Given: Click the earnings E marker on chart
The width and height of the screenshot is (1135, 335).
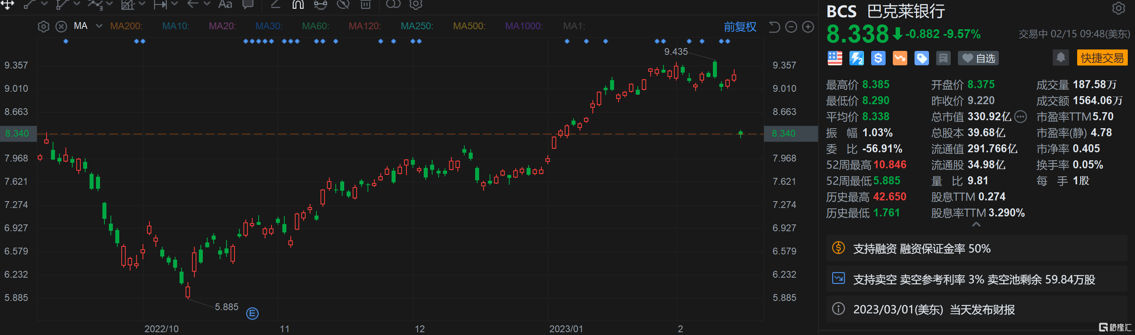Looking at the screenshot, I should click(x=252, y=313).
